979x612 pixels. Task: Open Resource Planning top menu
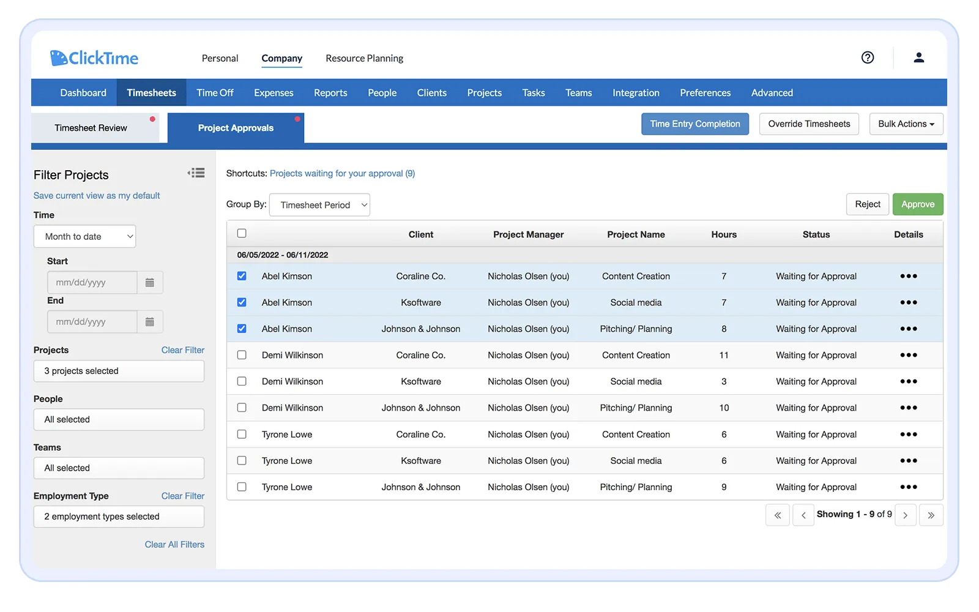point(364,58)
